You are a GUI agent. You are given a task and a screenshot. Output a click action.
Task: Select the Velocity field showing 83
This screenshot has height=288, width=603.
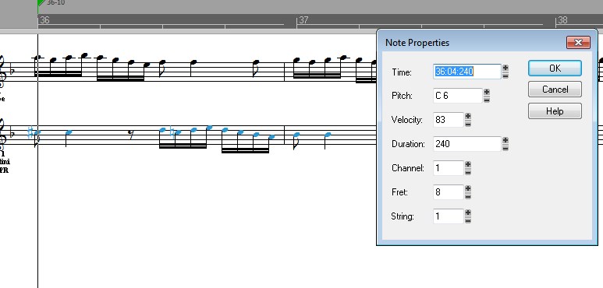point(449,120)
